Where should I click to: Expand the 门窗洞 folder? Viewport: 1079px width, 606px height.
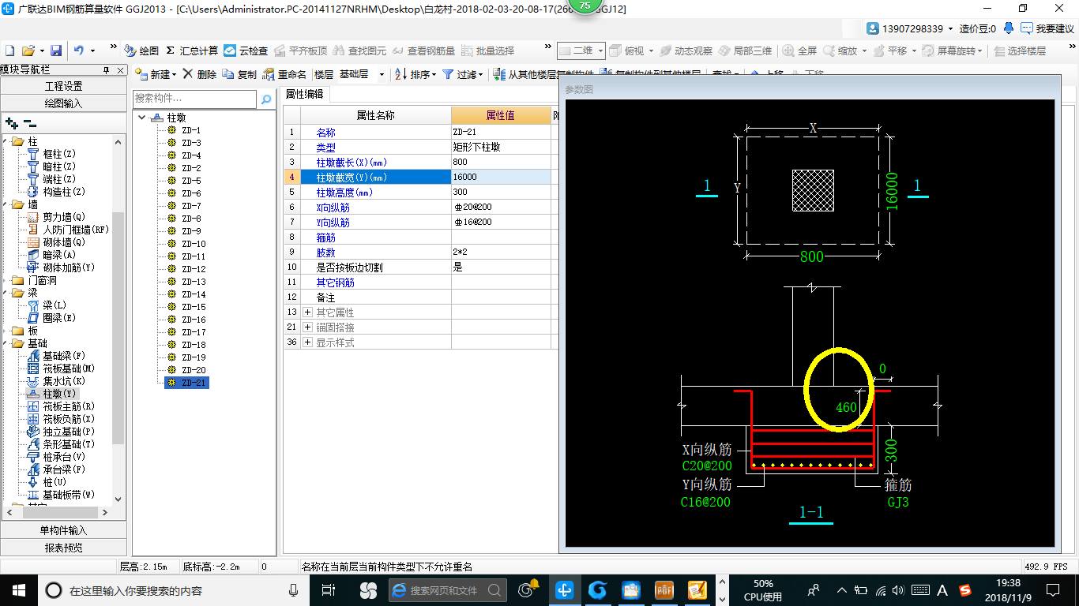click(x=4, y=280)
